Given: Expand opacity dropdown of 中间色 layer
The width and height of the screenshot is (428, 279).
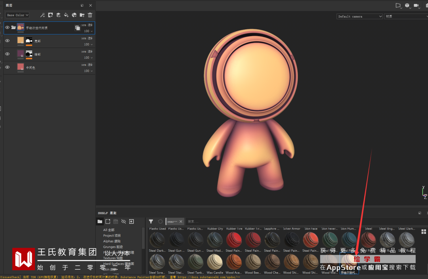Looking at the screenshot, I should 92,71.
